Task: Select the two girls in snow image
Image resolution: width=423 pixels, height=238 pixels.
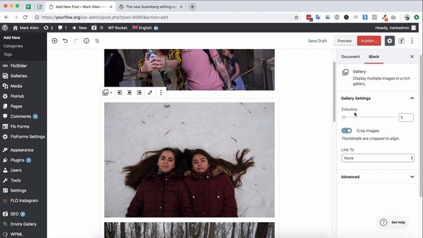Action: [x=190, y=160]
